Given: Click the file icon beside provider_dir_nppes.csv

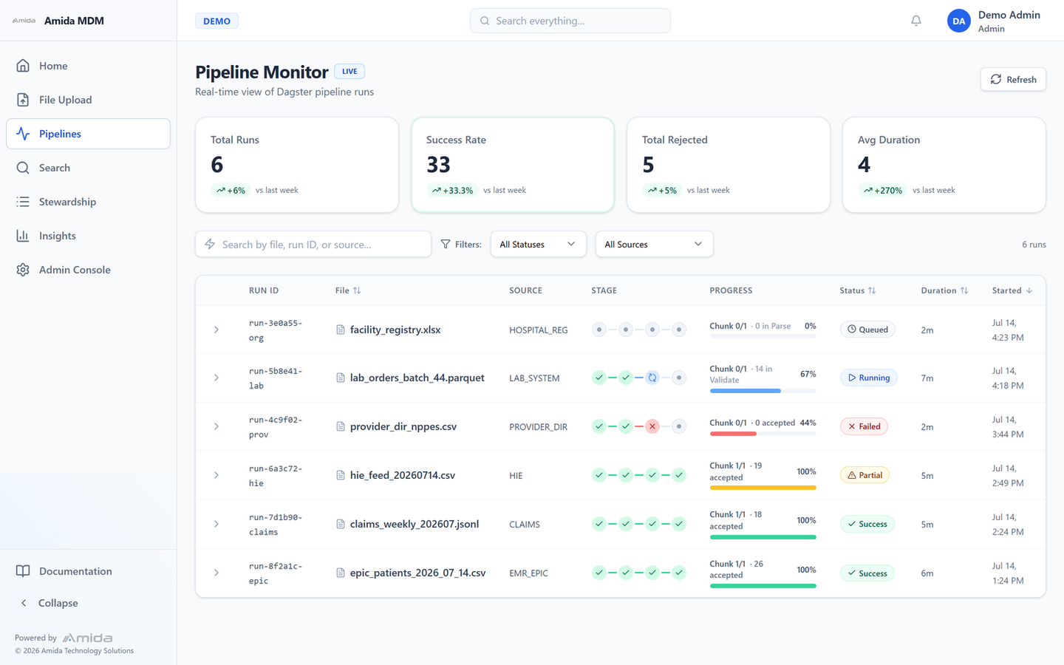Looking at the screenshot, I should 341,426.
